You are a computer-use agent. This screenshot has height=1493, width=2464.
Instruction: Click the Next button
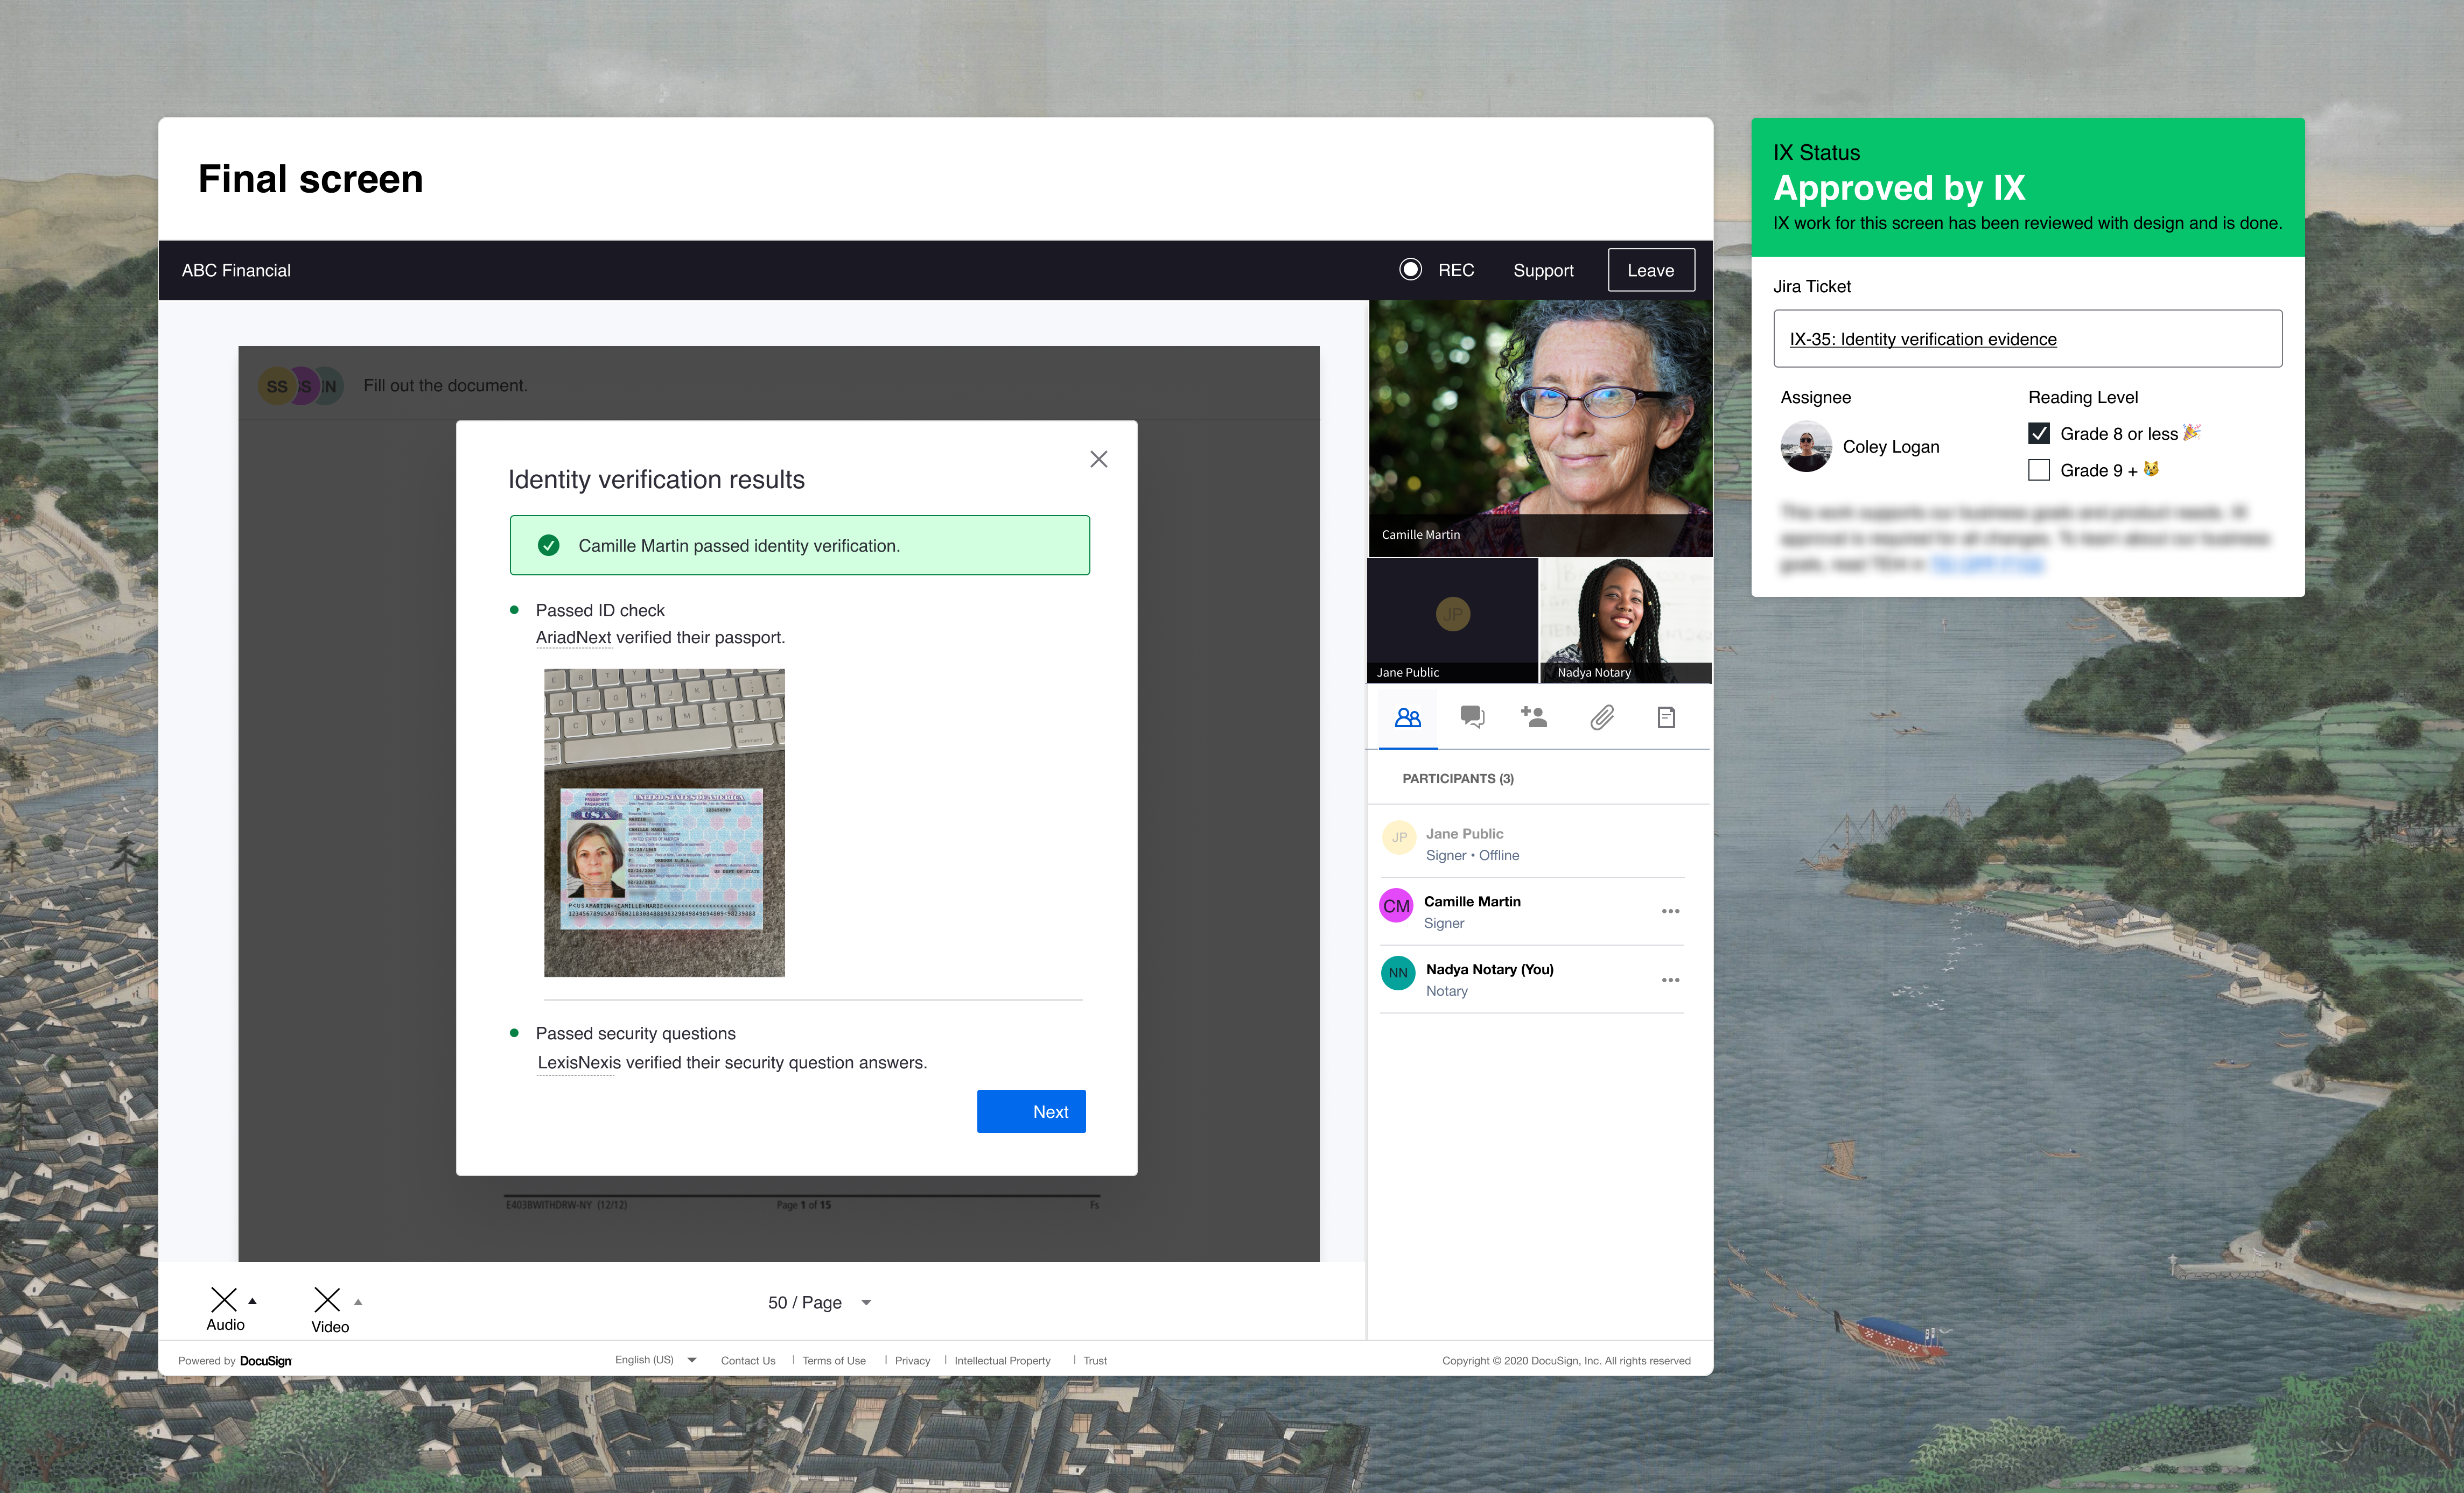(x=1031, y=1111)
